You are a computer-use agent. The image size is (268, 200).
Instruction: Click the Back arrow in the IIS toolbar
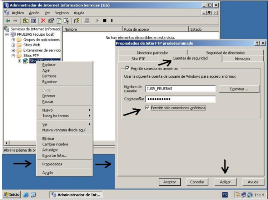tap(8, 21)
